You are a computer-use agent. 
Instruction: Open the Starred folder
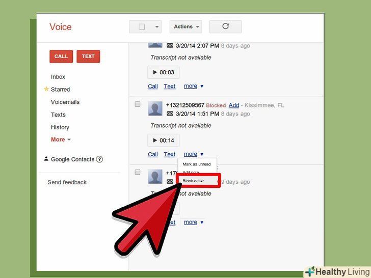60,90
